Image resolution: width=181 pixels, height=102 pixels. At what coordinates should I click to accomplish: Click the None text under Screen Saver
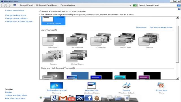pyautogui.click(x=161, y=93)
